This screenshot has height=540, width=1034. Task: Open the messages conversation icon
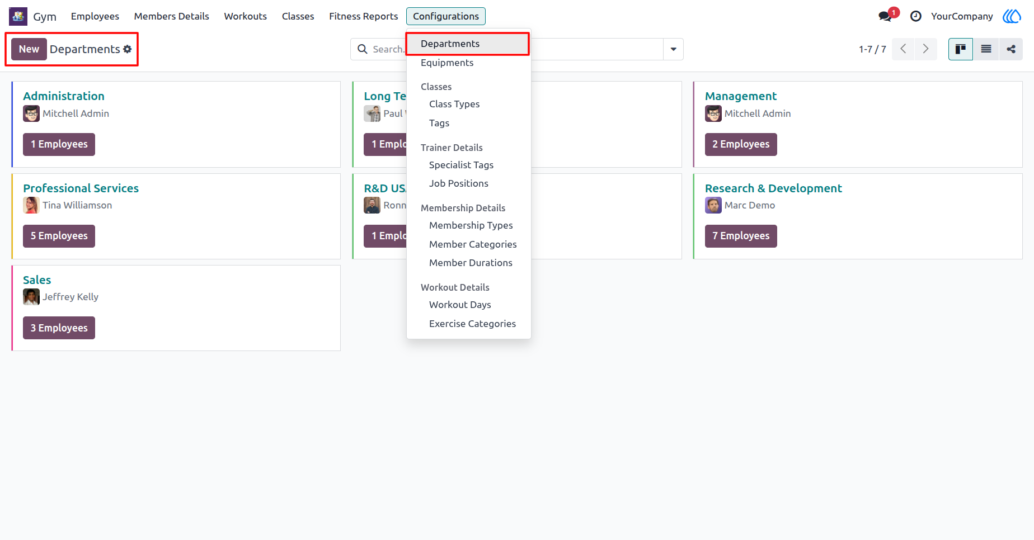(885, 16)
